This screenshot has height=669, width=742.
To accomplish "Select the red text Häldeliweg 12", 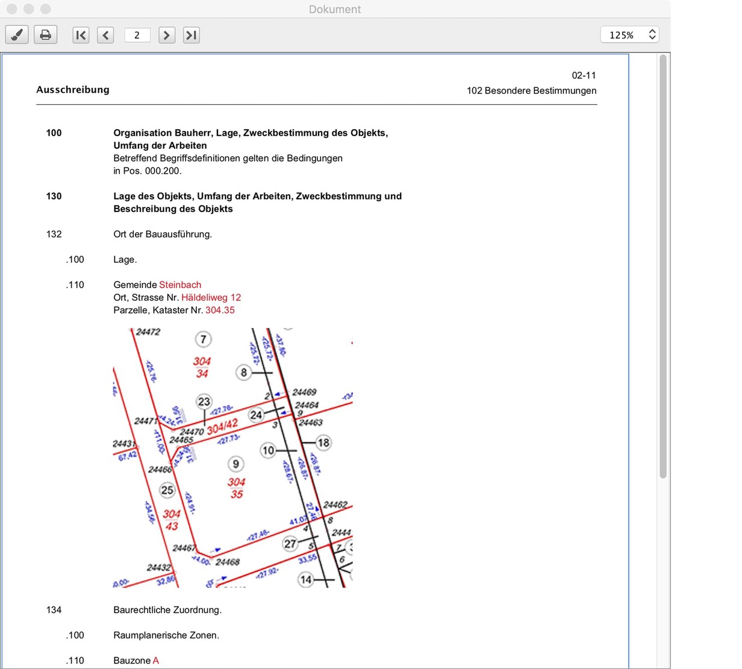I will point(211,297).
